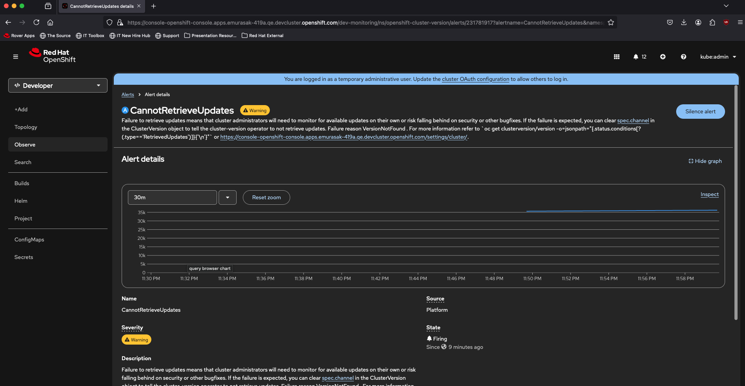
Task: Open spec.channel link in the Description section
Action: click(x=338, y=378)
